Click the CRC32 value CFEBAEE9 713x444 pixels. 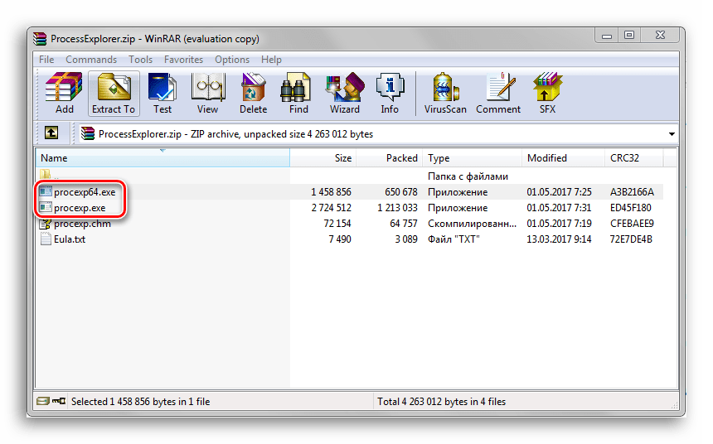(632, 224)
